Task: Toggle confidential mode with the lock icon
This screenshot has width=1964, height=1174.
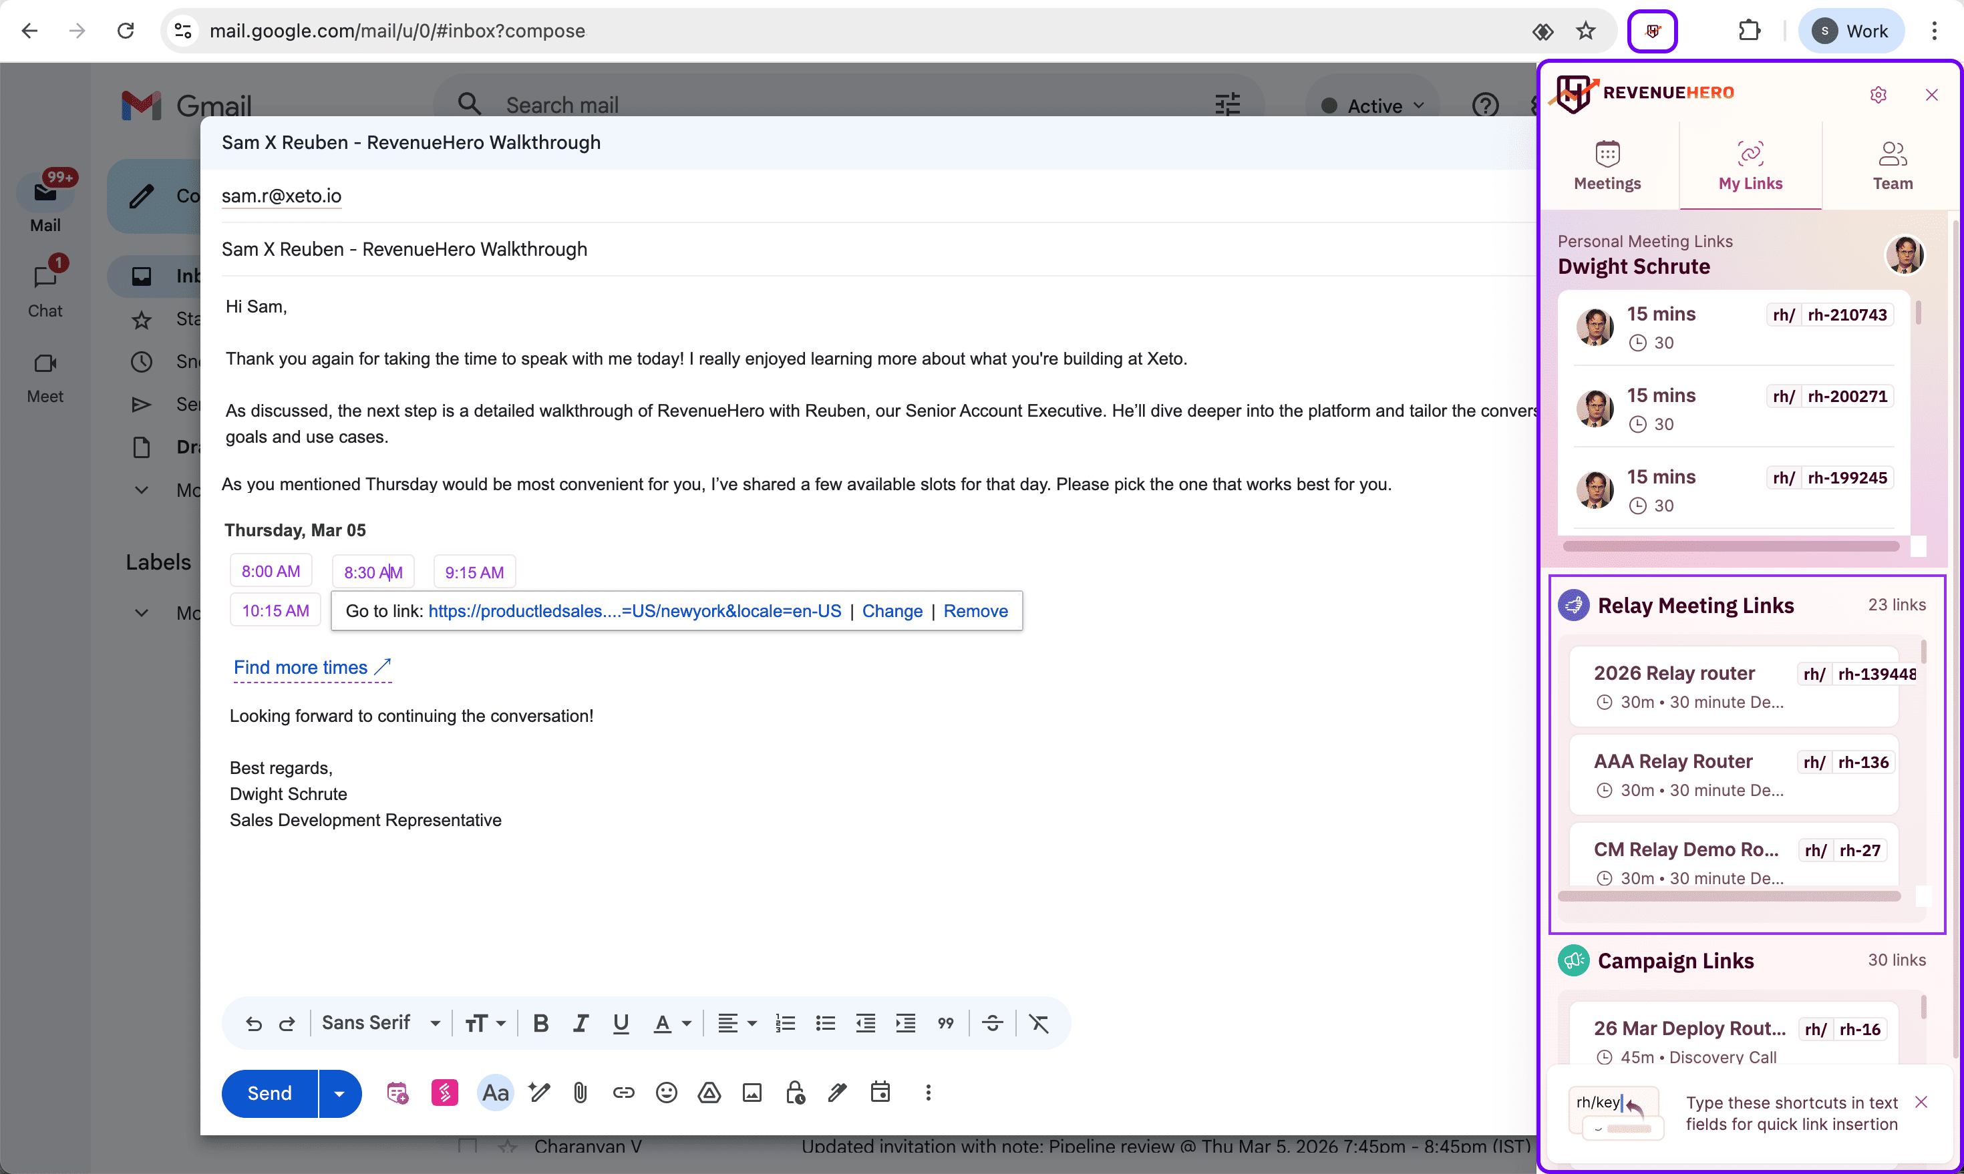Action: [794, 1093]
